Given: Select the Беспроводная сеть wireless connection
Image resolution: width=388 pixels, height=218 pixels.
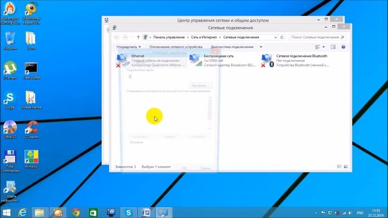Looking at the screenshot, I should pyautogui.click(x=222, y=61).
